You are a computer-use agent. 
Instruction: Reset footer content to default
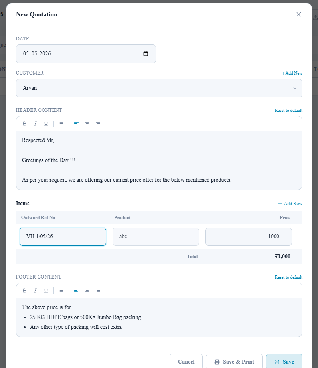[288, 277]
